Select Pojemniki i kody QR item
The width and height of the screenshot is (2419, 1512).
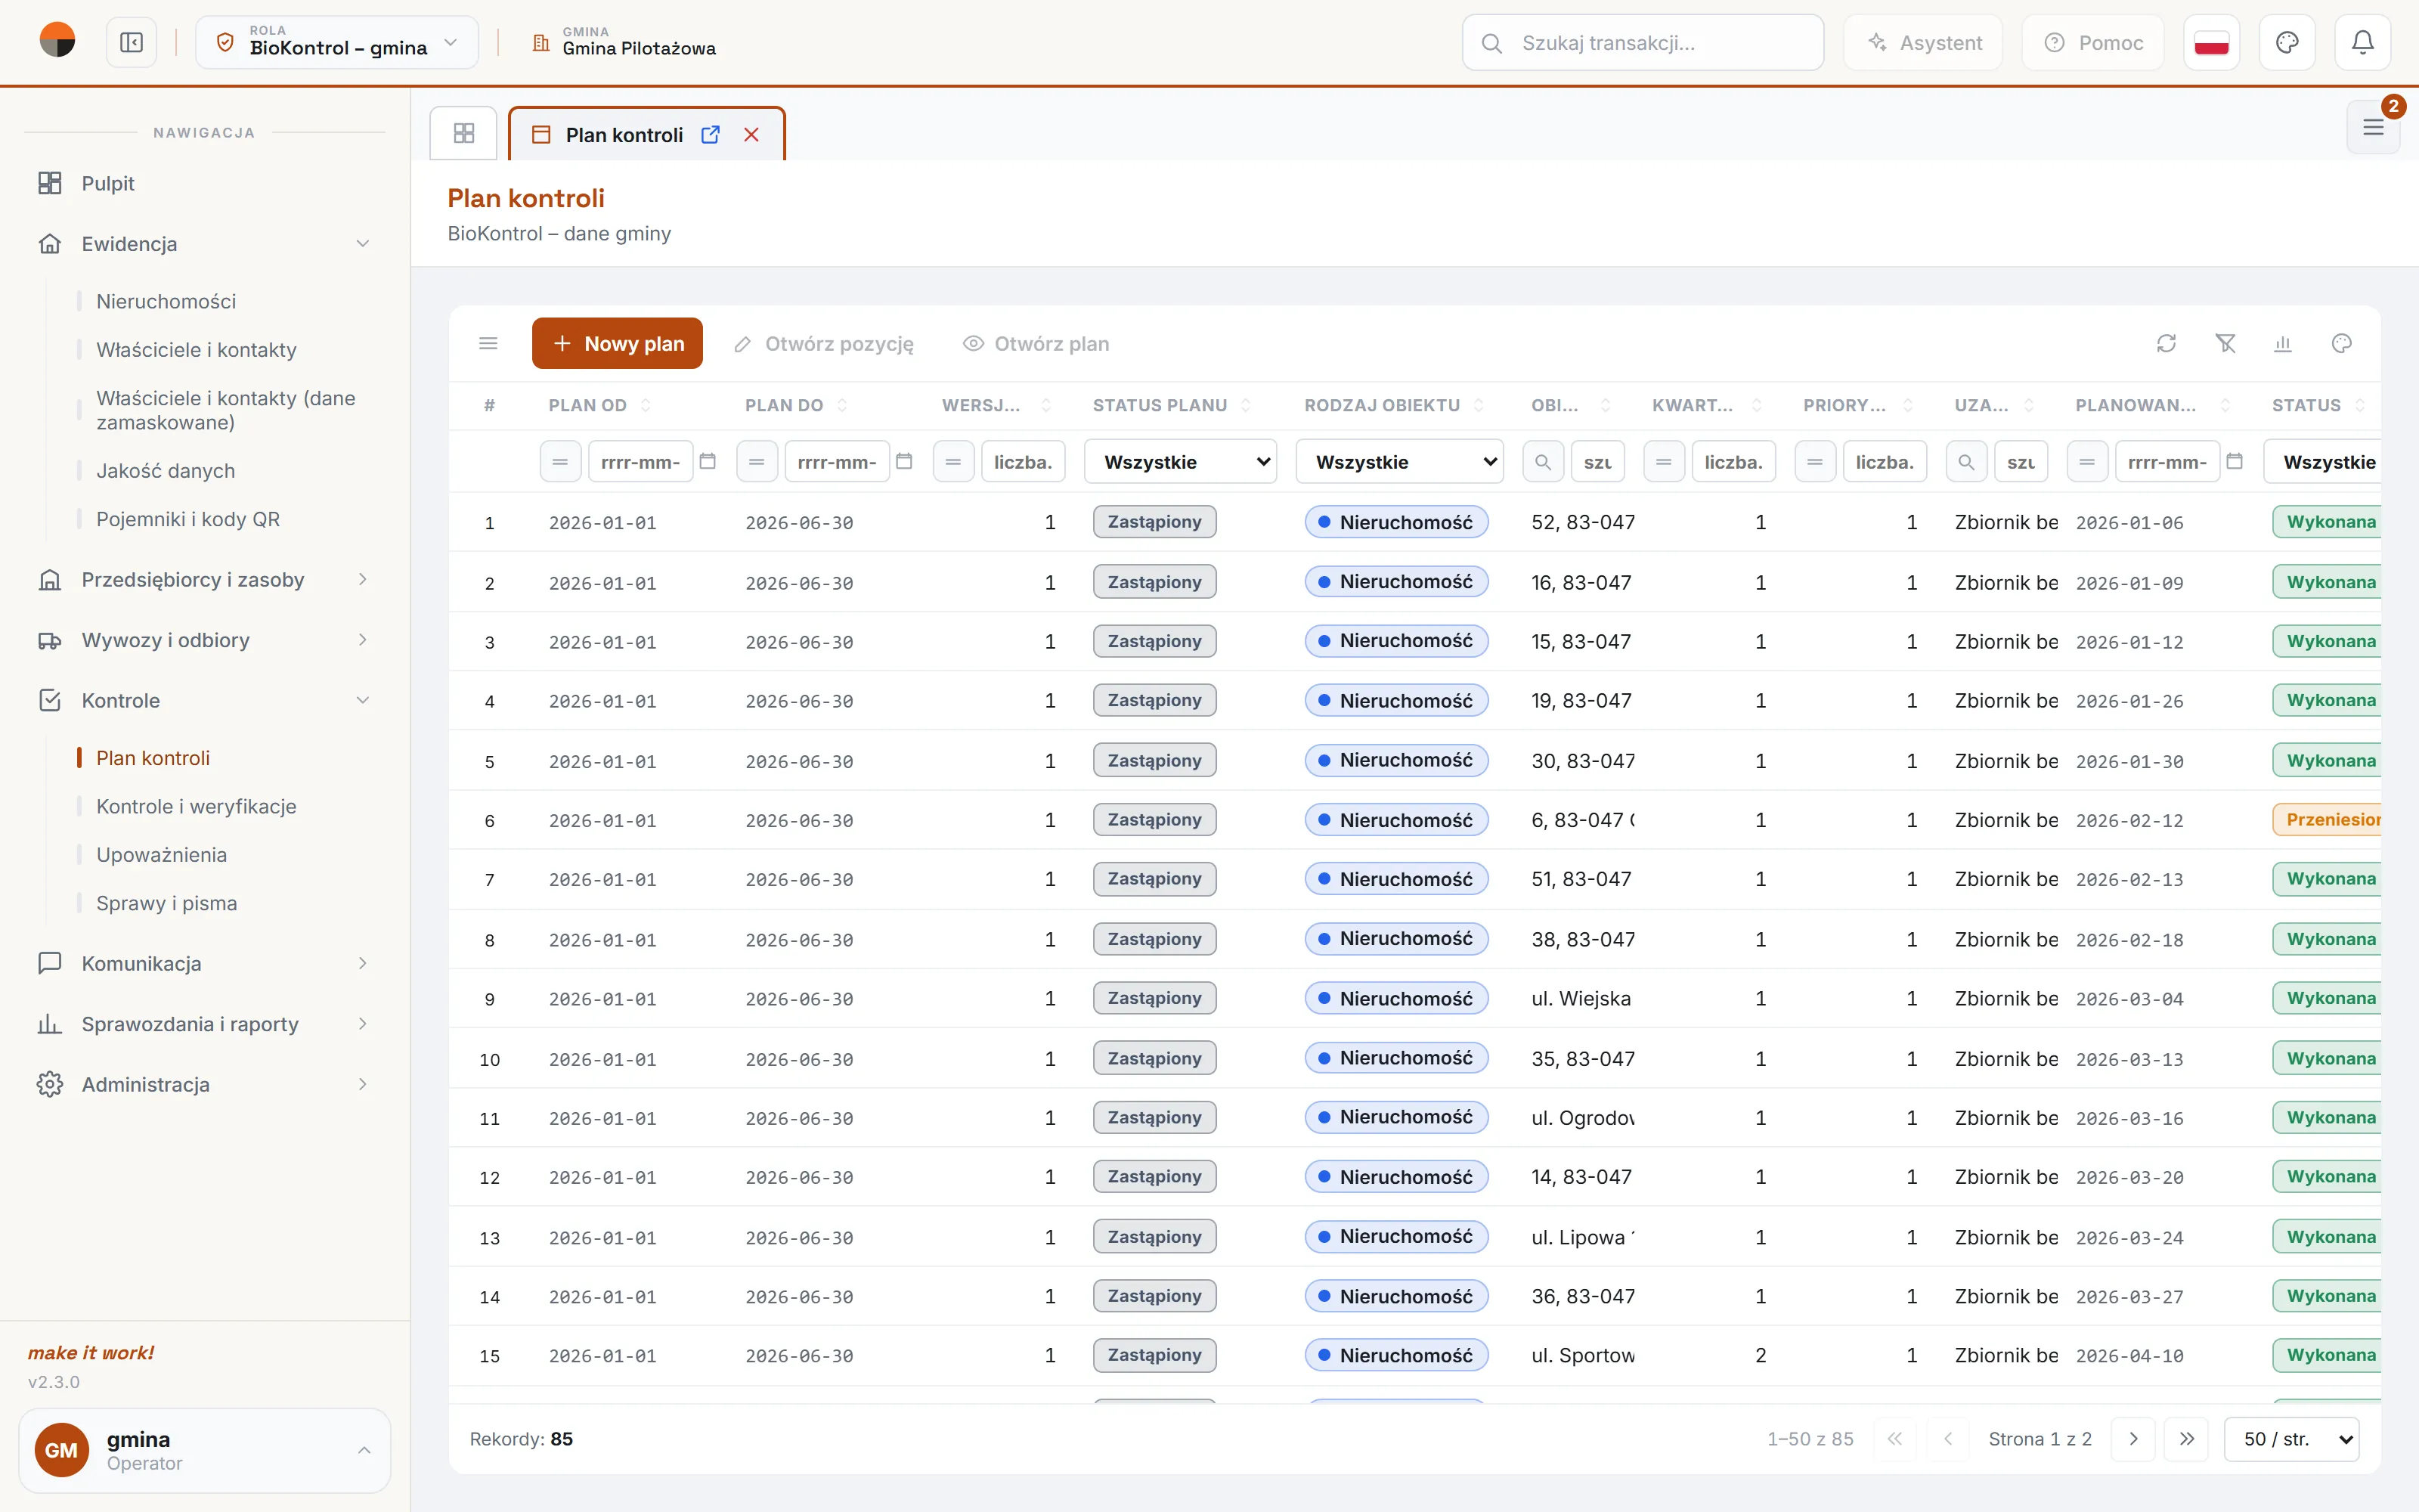tap(188, 519)
